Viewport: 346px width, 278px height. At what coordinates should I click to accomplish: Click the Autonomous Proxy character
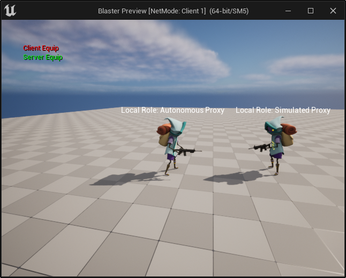coord(173,145)
